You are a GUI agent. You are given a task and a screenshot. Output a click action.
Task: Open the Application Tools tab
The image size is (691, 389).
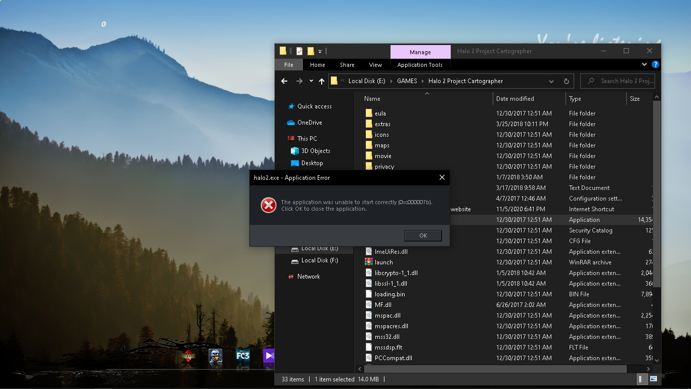point(420,65)
